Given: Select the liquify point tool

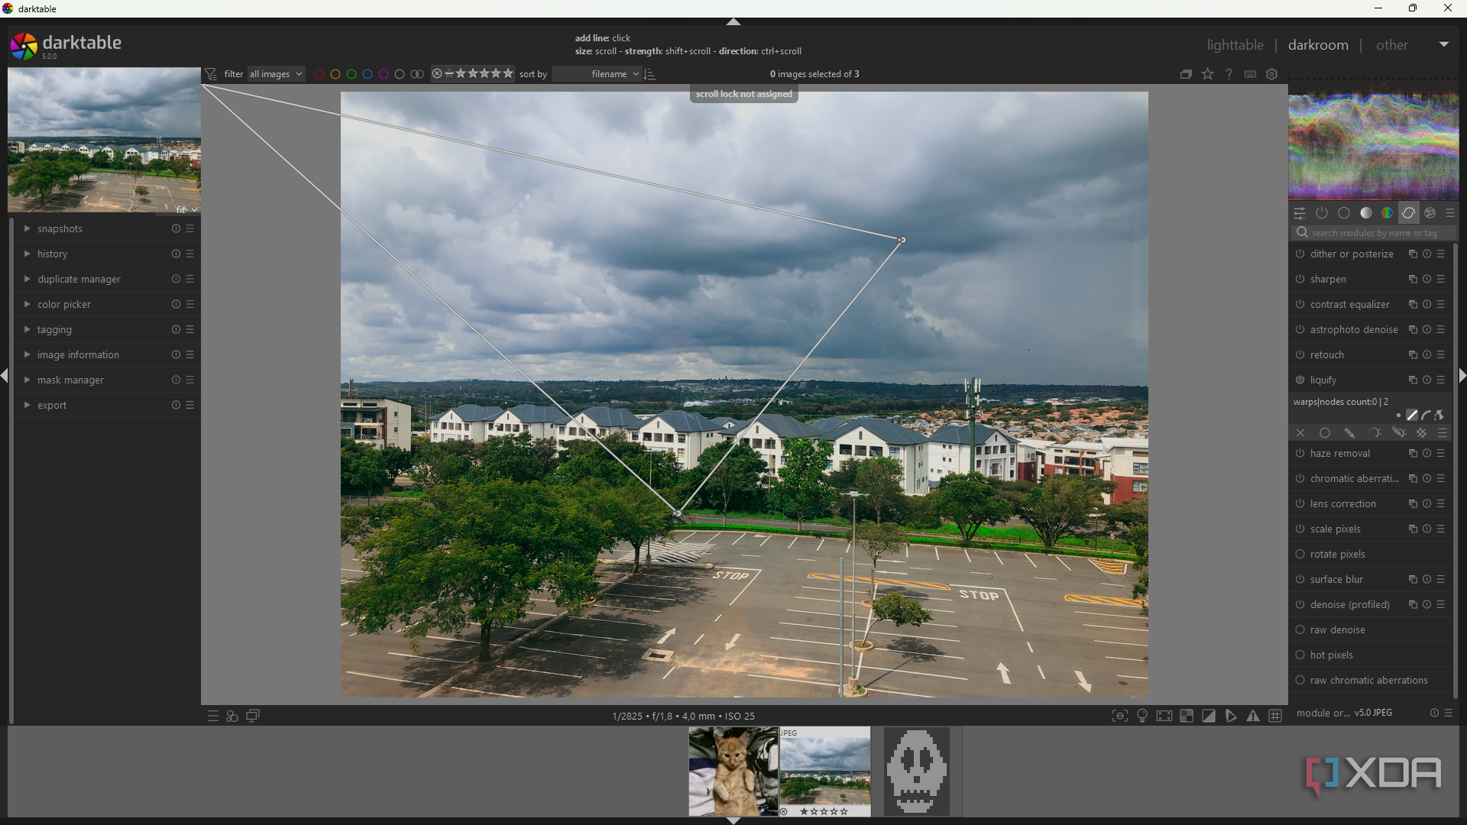Looking at the screenshot, I should click(x=1398, y=416).
